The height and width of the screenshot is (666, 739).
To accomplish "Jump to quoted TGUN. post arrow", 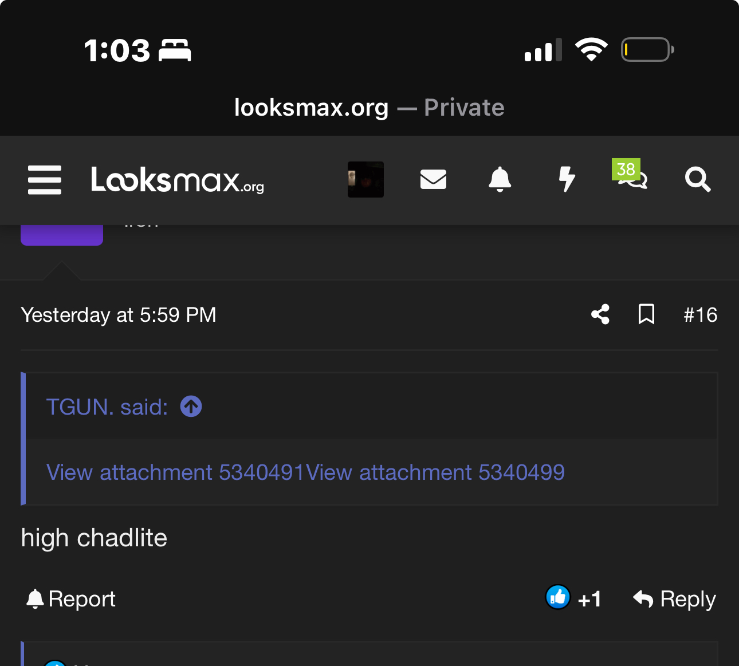I will pyautogui.click(x=191, y=407).
